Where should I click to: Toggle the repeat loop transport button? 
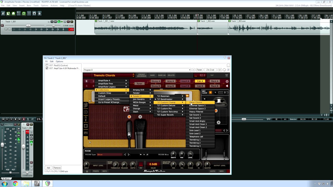28,119
